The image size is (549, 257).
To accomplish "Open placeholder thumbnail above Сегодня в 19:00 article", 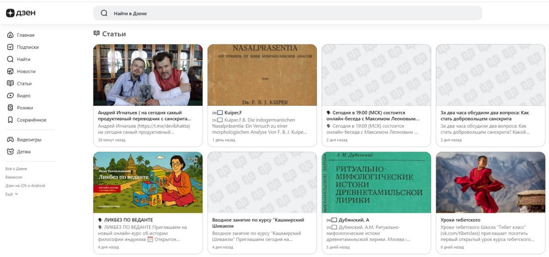I will coord(377,75).
